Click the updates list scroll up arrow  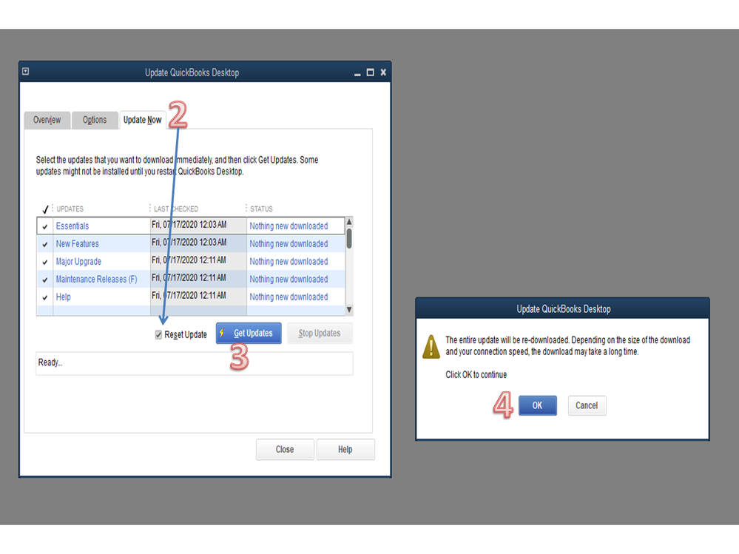pyautogui.click(x=349, y=222)
